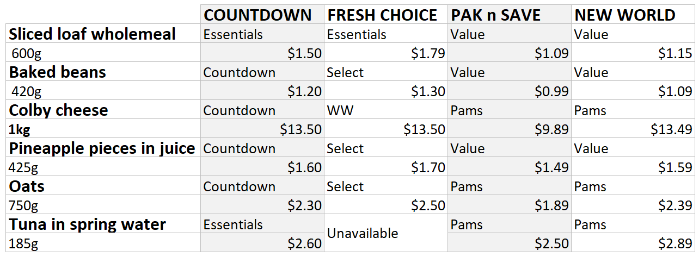
Task: Click the Sliced loaf wholemeal cell
Action: pos(103,34)
